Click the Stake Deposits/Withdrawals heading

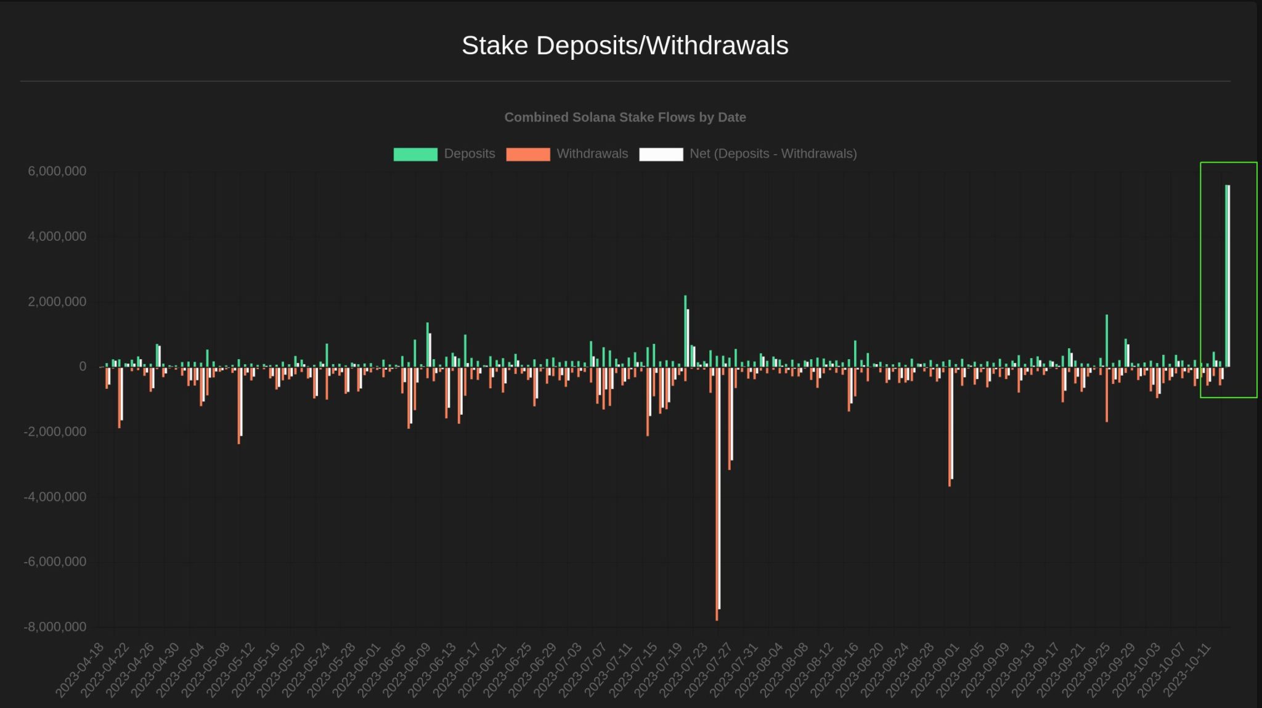coord(625,46)
